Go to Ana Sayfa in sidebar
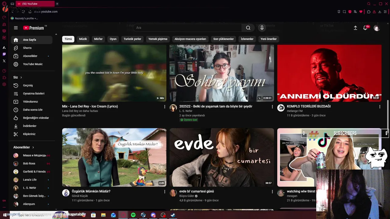Image resolution: width=390 pixels, height=219 pixels. (32, 40)
